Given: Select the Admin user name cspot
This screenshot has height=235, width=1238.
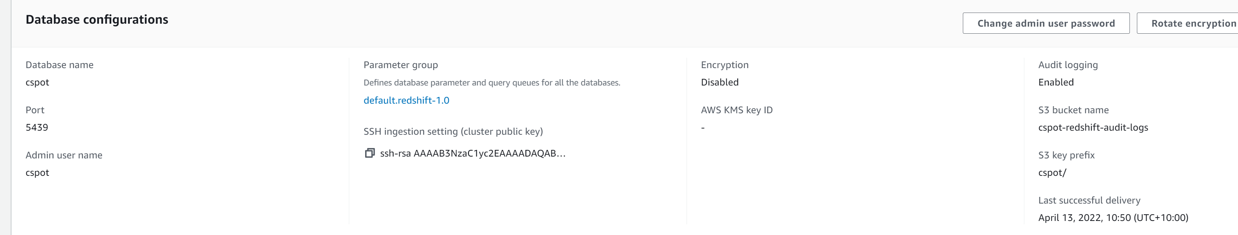Looking at the screenshot, I should pyautogui.click(x=37, y=172).
